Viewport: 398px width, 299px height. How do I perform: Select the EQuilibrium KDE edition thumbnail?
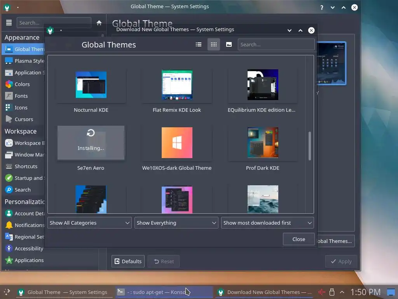(x=263, y=84)
